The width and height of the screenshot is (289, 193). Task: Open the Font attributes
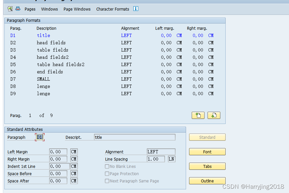click(x=207, y=152)
